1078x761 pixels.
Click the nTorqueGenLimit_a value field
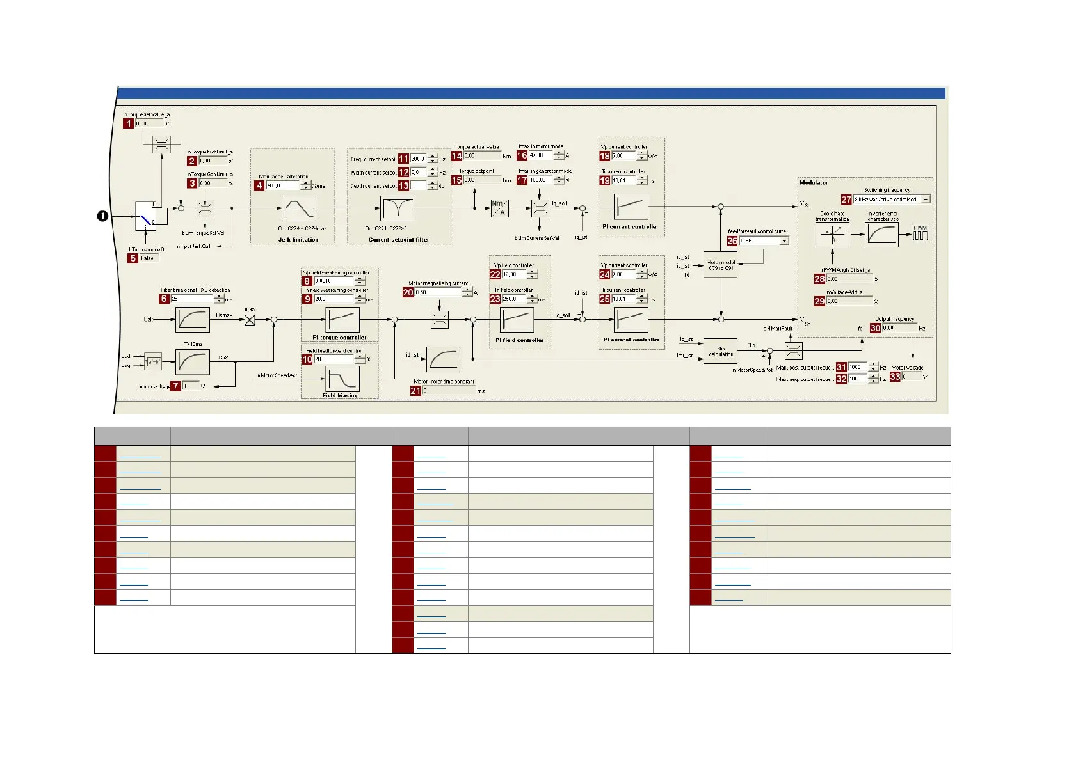pos(213,184)
